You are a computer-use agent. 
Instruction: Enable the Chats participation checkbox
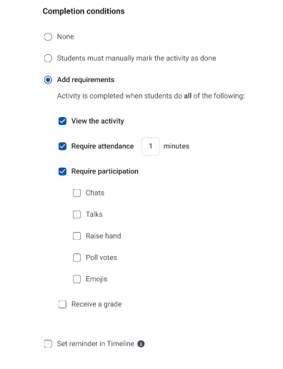pyautogui.click(x=76, y=193)
